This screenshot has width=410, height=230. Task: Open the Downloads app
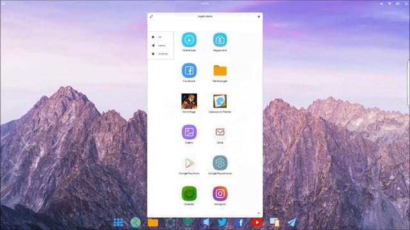[189, 40]
